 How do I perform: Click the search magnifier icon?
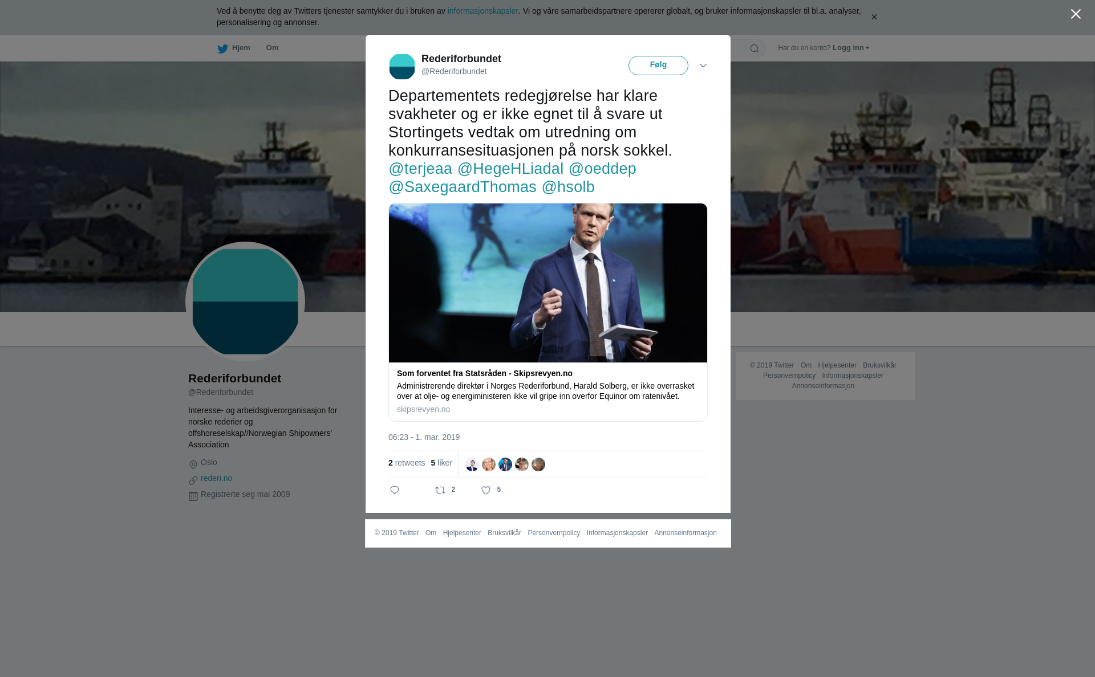755,48
